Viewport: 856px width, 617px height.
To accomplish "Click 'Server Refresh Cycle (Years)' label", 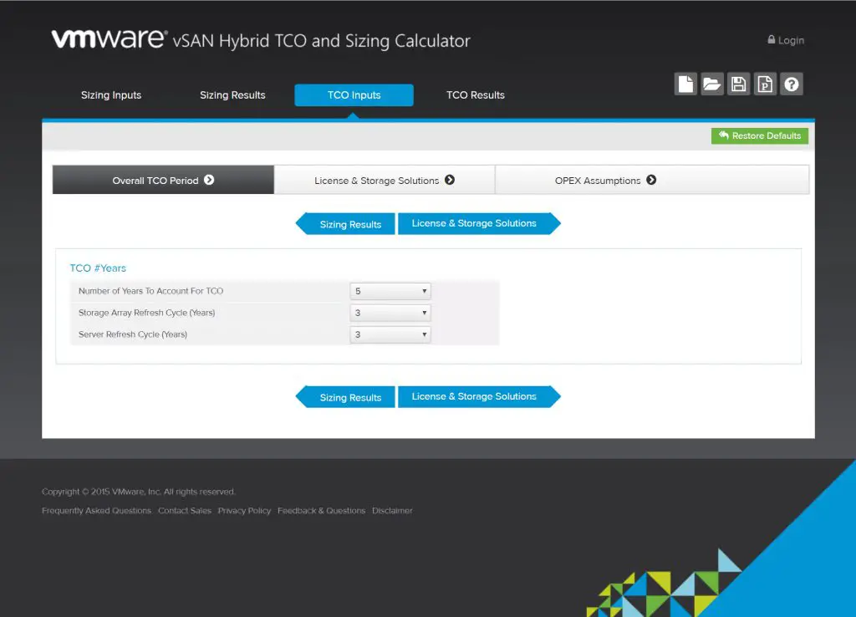I will [133, 334].
